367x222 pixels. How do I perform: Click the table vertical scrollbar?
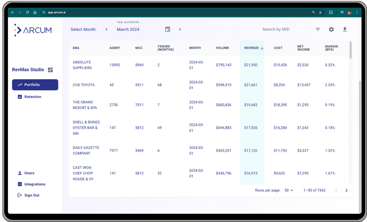[x=351, y=50]
